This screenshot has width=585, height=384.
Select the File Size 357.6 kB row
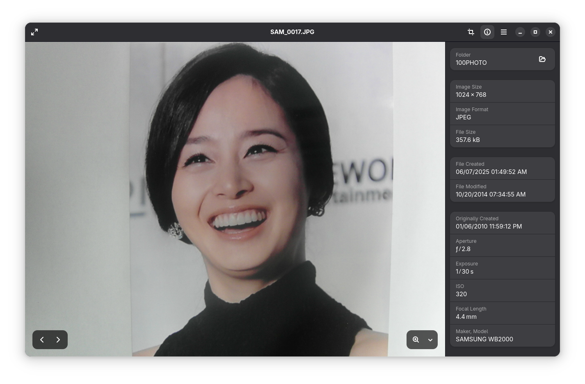(x=503, y=136)
